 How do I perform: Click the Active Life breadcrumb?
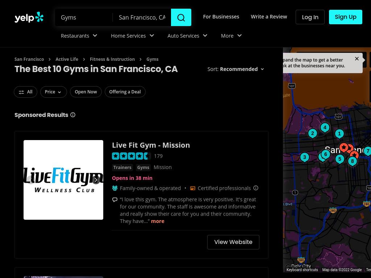click(x=67, y=59)
